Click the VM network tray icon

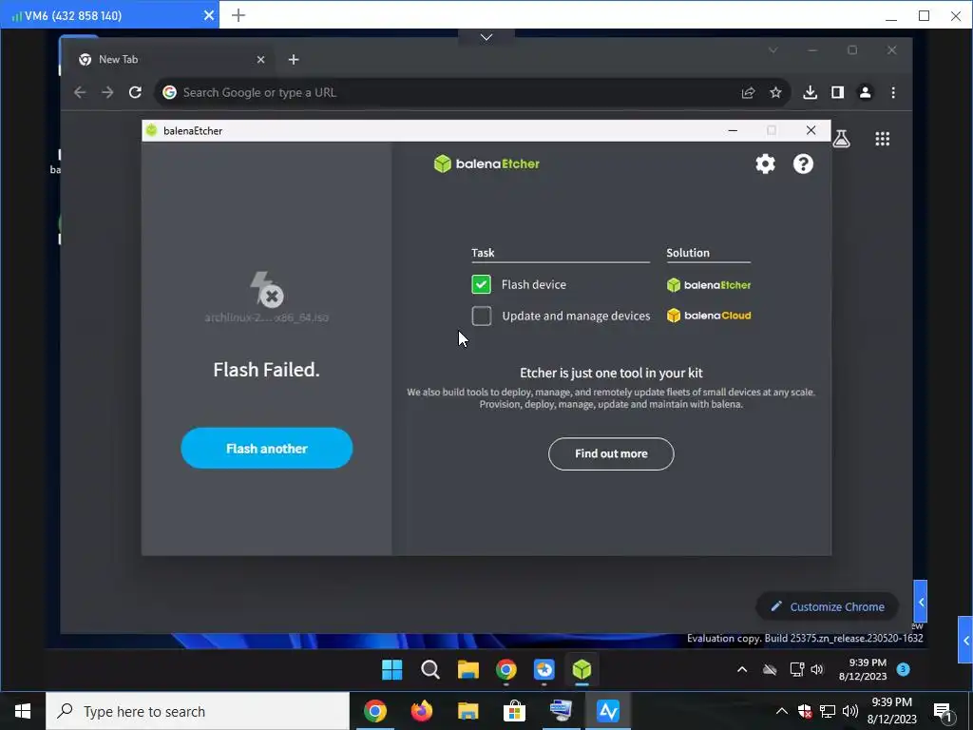pyautogui.click(x=796, y=669)
